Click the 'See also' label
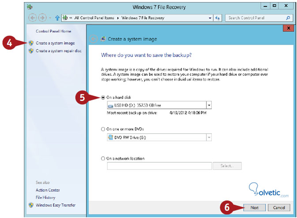 click(43, 182)
